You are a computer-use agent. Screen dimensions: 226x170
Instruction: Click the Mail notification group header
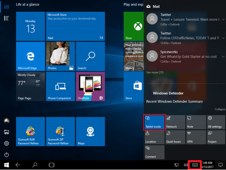[153, 7]
